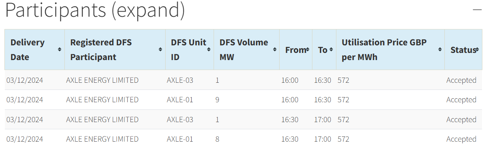488x146 pixels.
Task: Click sort arrows in Registered DFS Participant column
Action: (x=160, y=50)
